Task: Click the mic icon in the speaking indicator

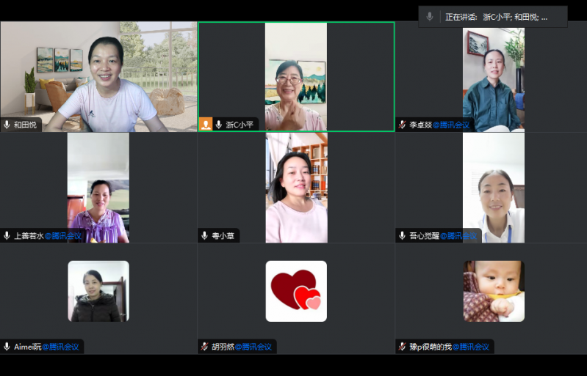Action: tap(430, 16)
